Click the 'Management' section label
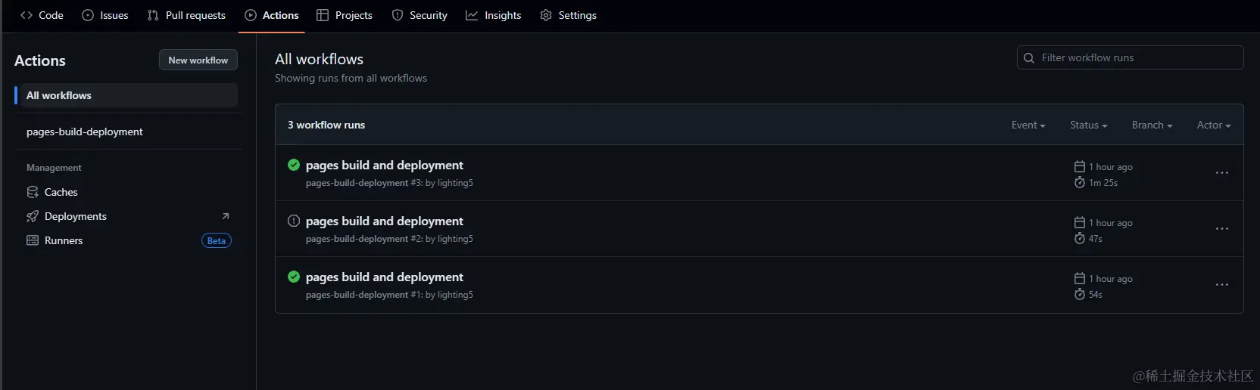 tap(54, 168)
